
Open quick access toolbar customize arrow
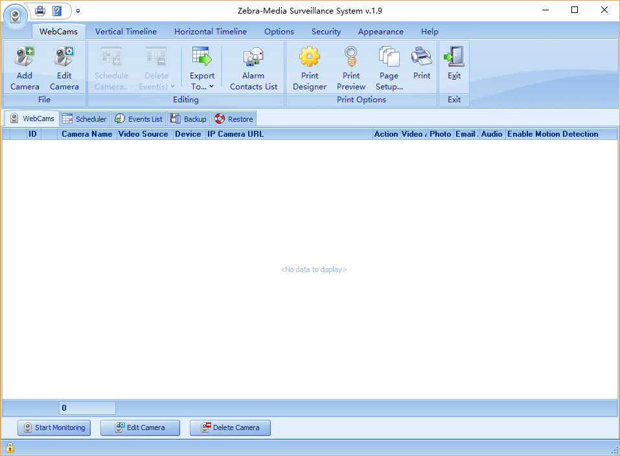click(x=78, y=10)
